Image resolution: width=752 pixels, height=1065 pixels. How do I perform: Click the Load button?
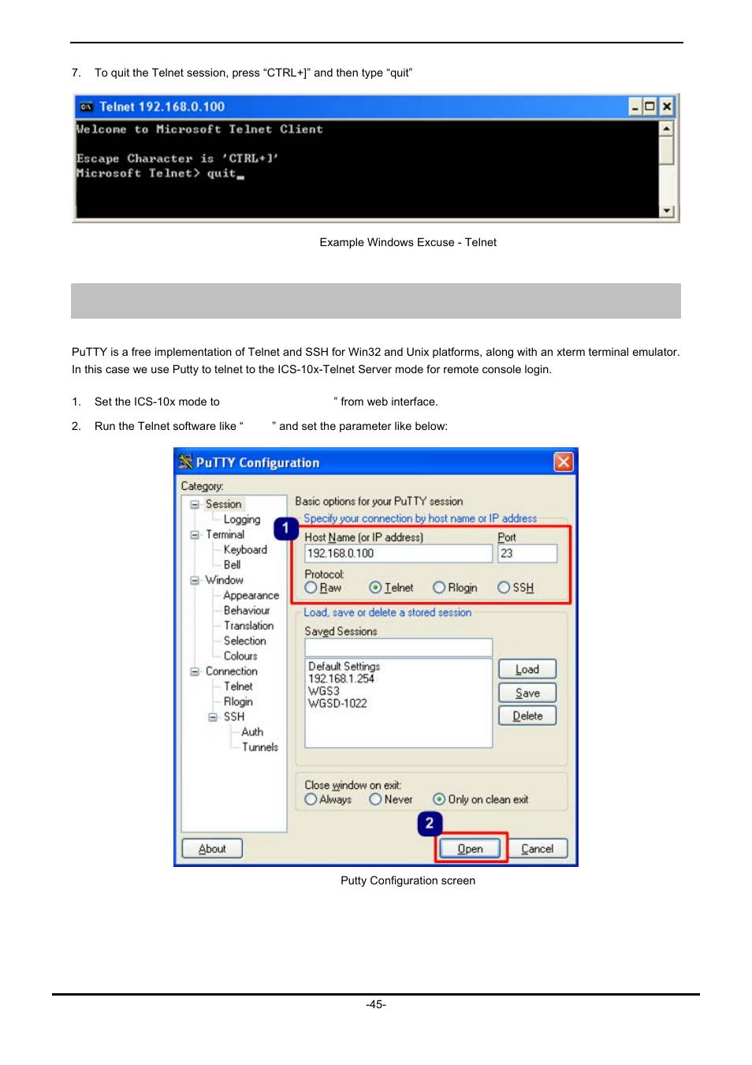(527, 669)
